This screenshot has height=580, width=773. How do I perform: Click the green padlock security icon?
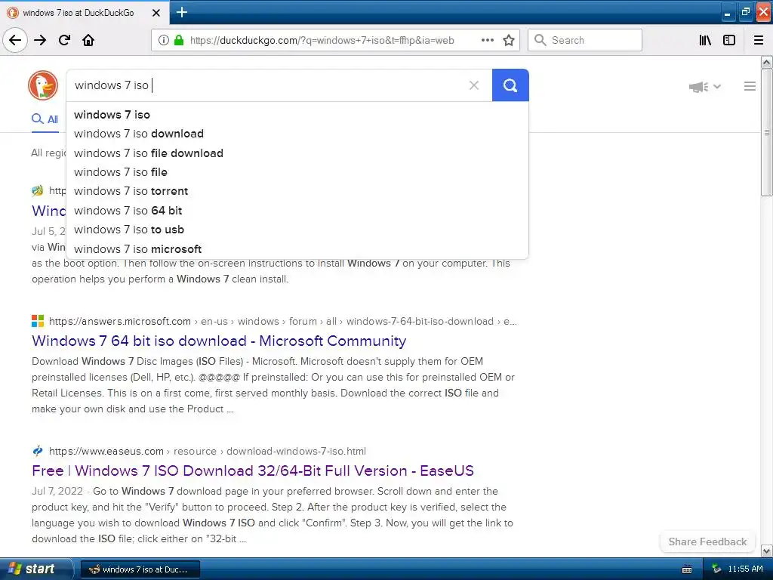[x=179, y=40]
